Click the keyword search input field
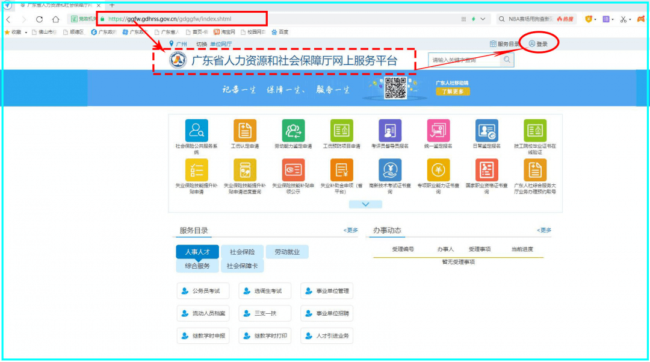 click(x=463, y=60)
